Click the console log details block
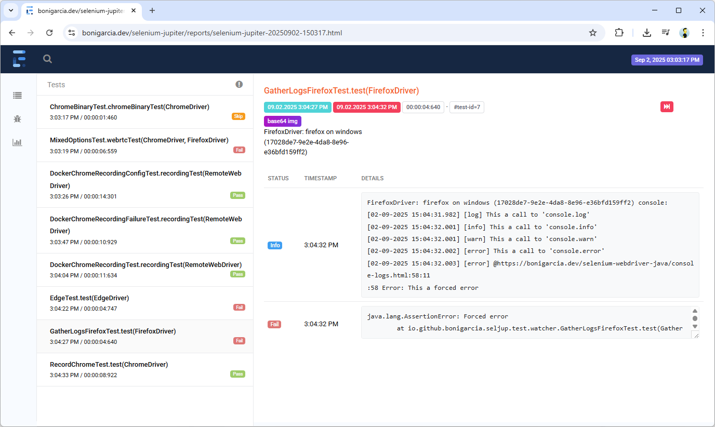The width and height of the screenshot is (715, 427). pyautogui.click(x=530, y=245)
